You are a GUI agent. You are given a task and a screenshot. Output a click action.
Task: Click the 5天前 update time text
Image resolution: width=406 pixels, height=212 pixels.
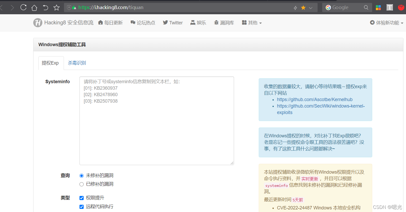pos(298,200)
